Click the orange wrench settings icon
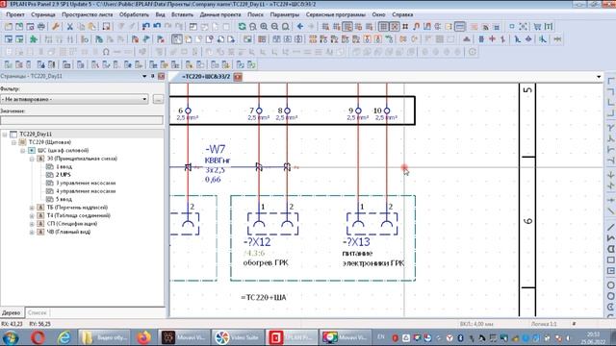The height and width of the screenshot is (346, 616). (x=56, y=27)
